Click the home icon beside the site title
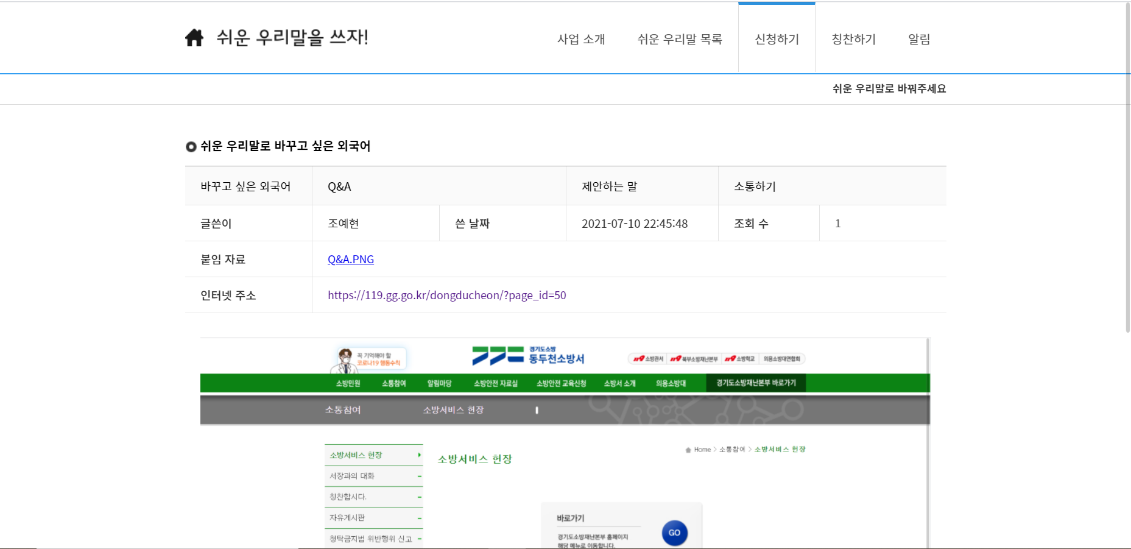Viewport: 1131px width, 549px height. point(194,38)
